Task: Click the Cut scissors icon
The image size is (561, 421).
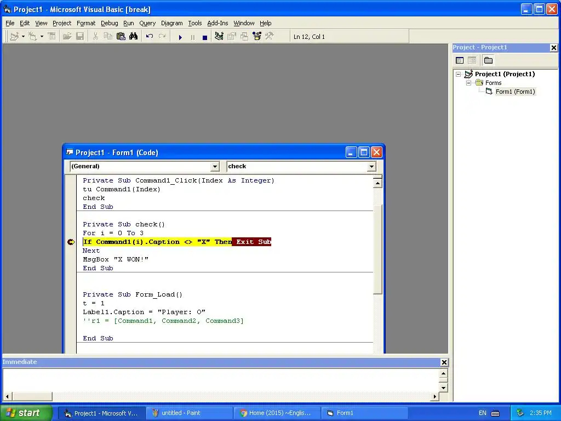Action: pos(95,37)
